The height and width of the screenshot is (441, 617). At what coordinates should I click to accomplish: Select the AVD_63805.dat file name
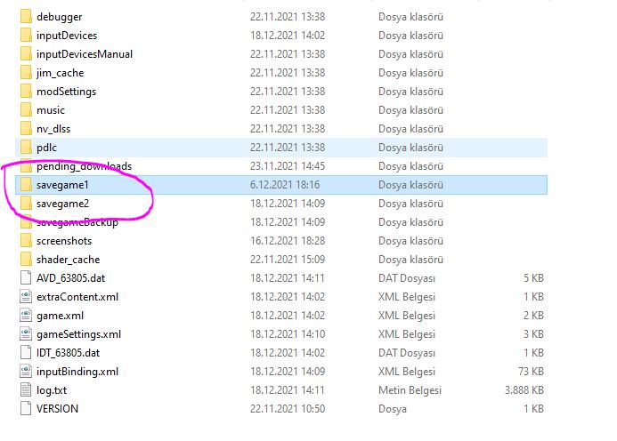71,278
